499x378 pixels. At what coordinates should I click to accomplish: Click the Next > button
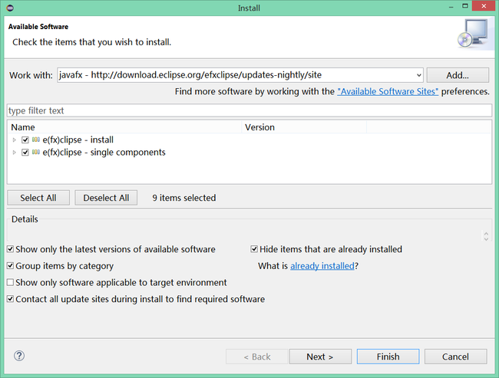coord(320,357)
